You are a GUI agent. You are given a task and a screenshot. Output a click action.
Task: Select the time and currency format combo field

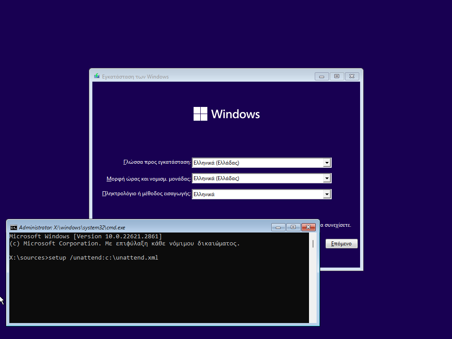tap(262, 178)
